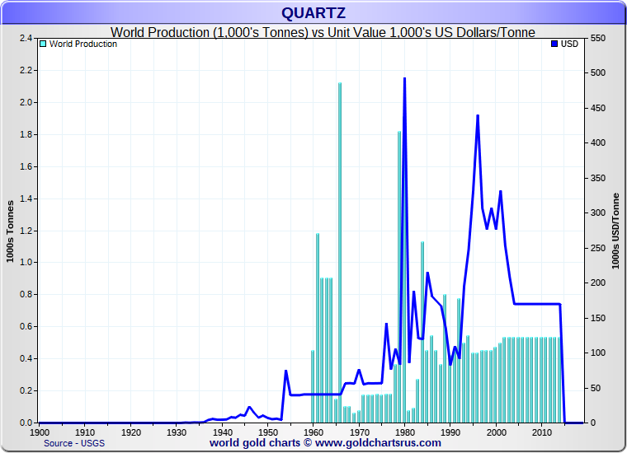Click the 'Source - USGS' text
Screen dimensions: 627x453
pos(74,443)
